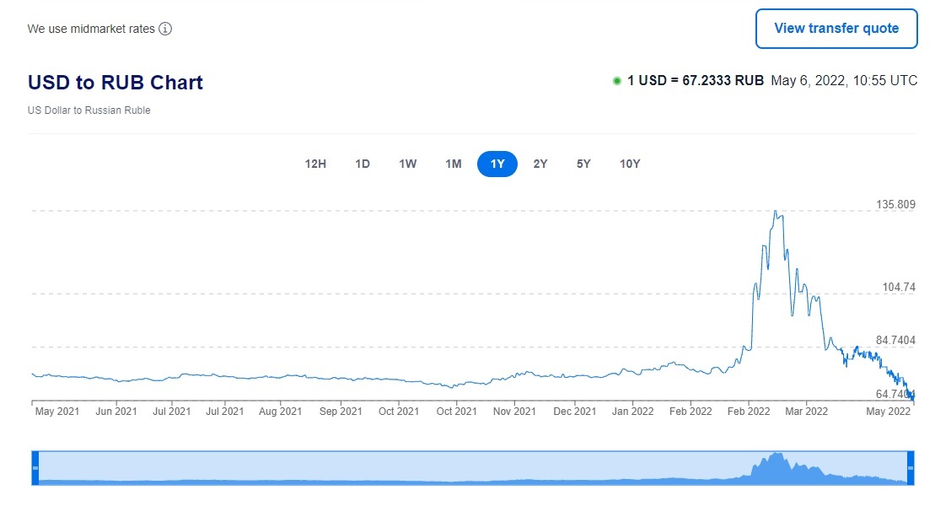This screenshot has height=517, width=935.
Task: Click the left handle of range navigator
Action: [x=35, y=467]
